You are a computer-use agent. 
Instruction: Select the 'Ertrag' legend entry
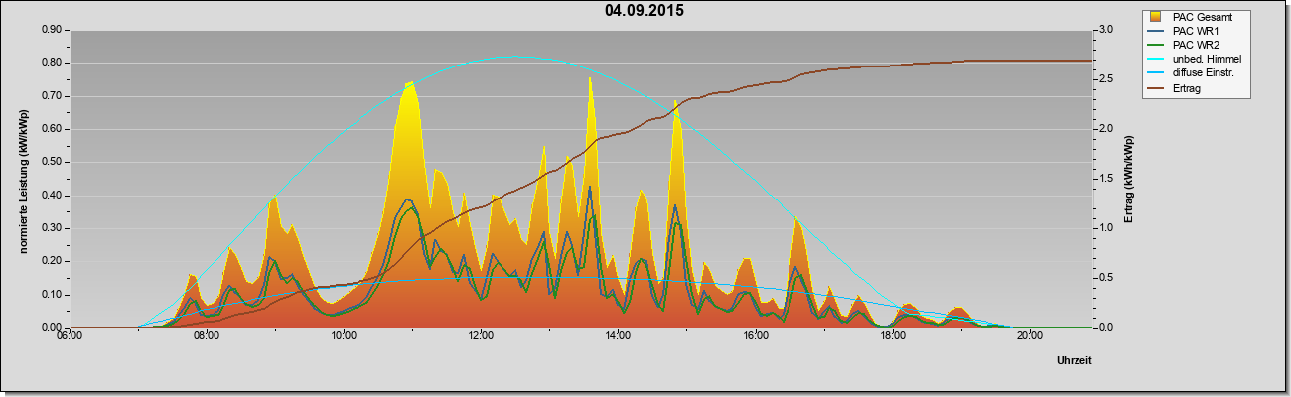(x=1188, y=87)
